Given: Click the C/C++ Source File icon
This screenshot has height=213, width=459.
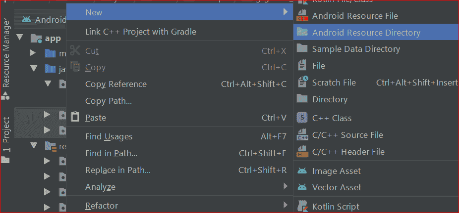Looking at the screenshot, I should click(x=302, y=134).
